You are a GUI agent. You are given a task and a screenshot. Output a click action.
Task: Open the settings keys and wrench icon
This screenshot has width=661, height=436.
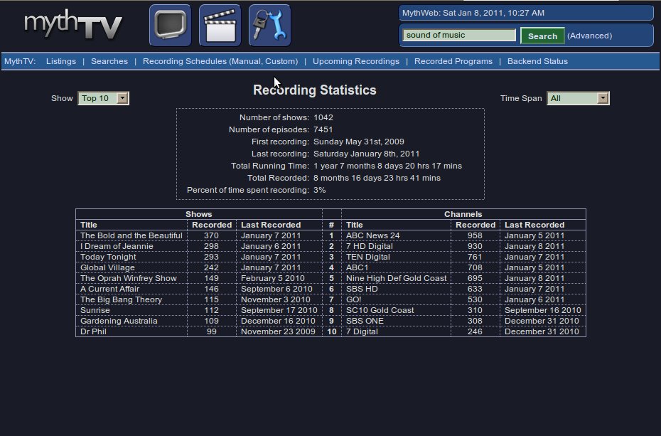click(x=270, y=26)
